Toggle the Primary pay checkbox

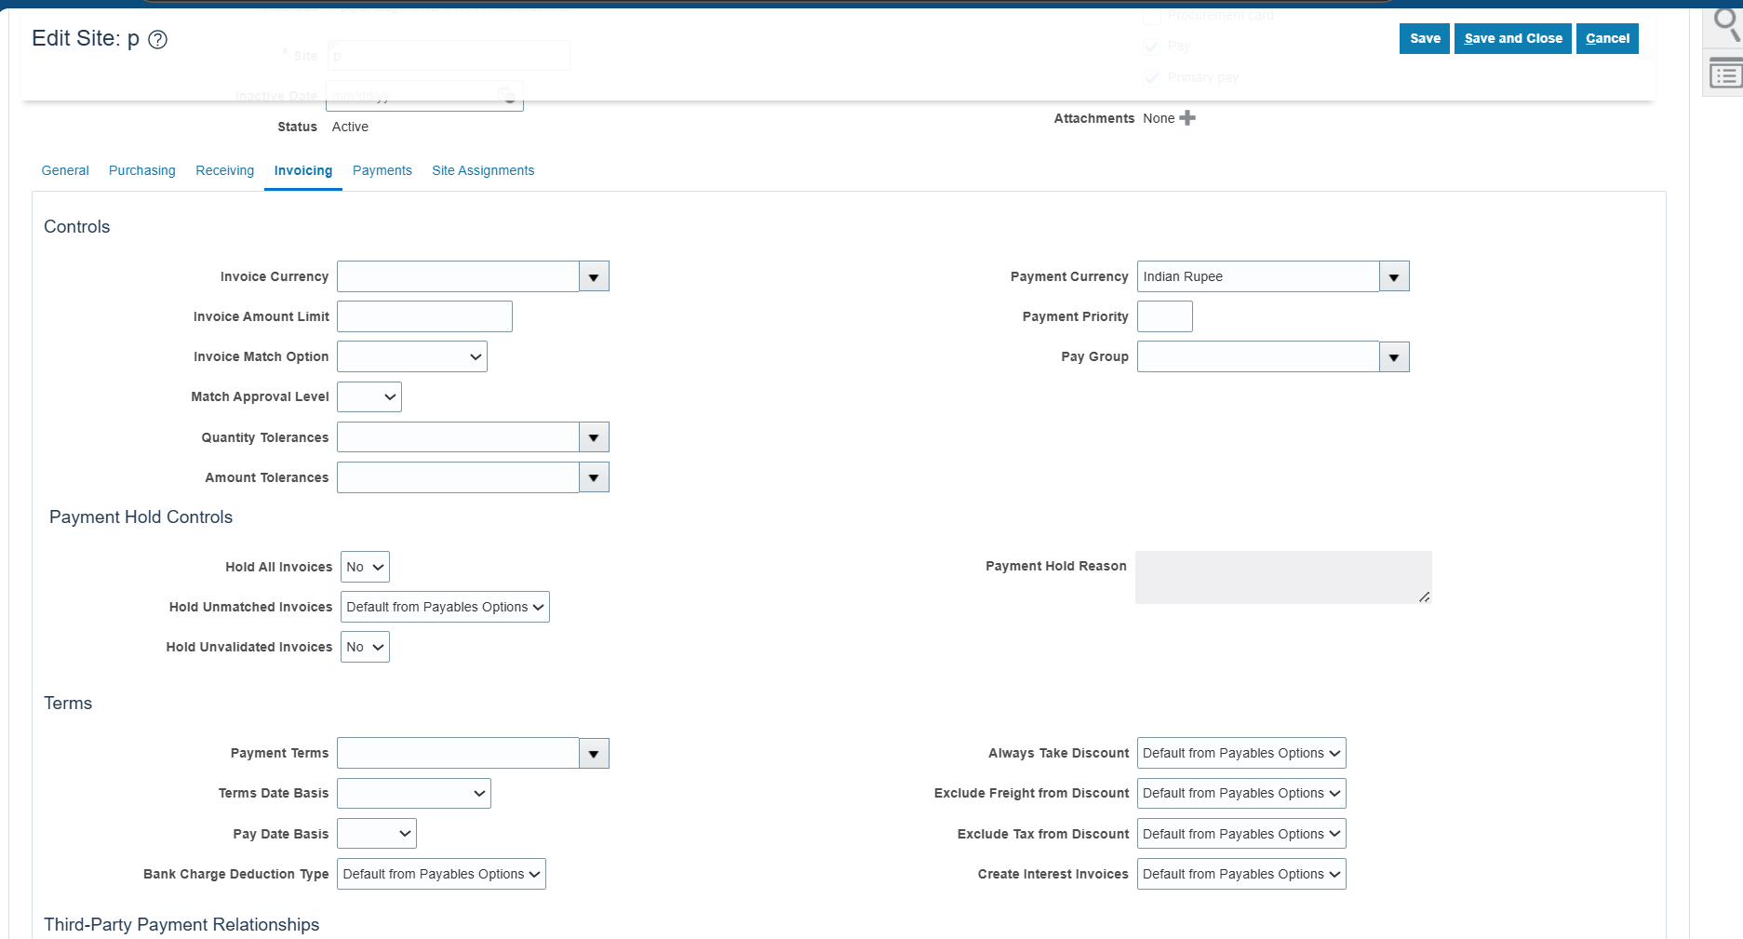(x=1151, y=77)
